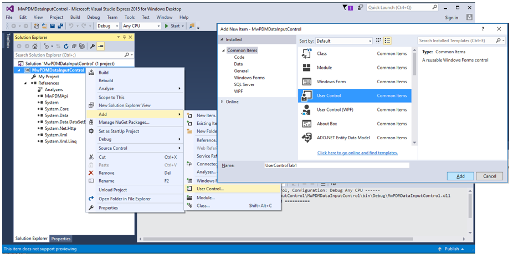The image size is (513, 258).
Task: Click the Refresh icon in Solution Explorer
Action: coord(66,47)
